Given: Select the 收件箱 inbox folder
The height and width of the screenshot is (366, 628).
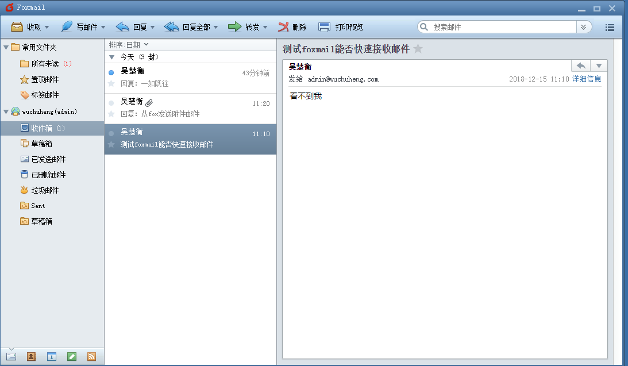Looking at the screenshot, I should coord(52,128).
